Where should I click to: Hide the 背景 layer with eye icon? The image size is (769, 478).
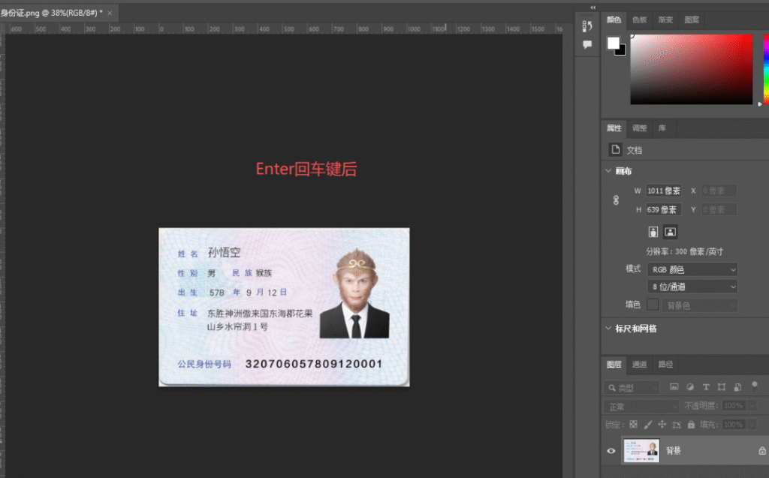point(611,450)
